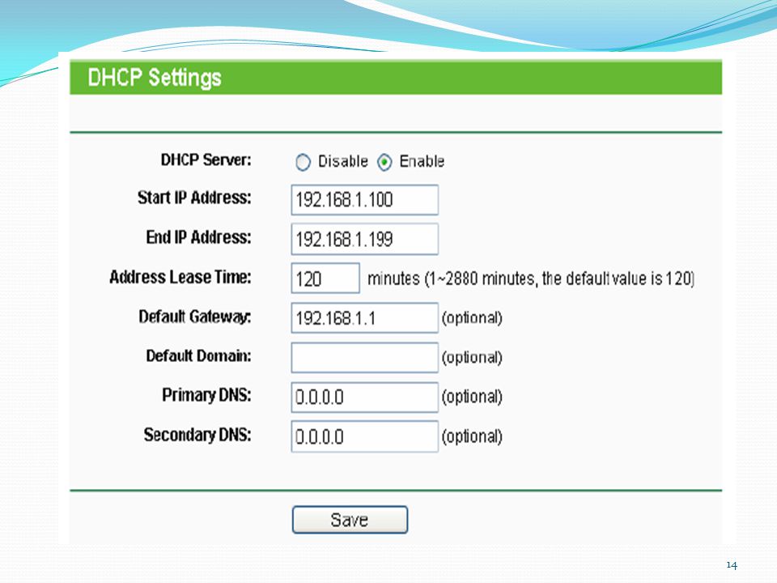This screenshot has width=777, height=583.
Task: Click '(optional)' next to Primary DNS
Action: [x=472, y=397]
